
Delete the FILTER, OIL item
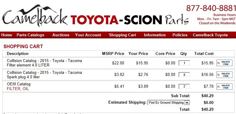(224, 87)
